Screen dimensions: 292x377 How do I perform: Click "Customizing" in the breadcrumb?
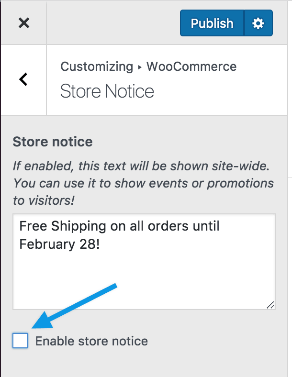pyautogui.click(x=97, y=67)
